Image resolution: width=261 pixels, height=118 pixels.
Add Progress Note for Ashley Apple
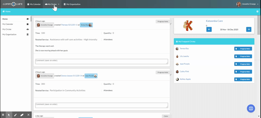pos(243,79)
